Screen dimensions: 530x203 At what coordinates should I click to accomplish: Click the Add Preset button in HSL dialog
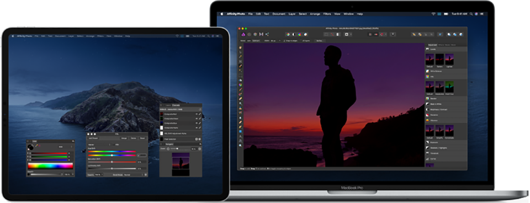(x=93, y=138)
